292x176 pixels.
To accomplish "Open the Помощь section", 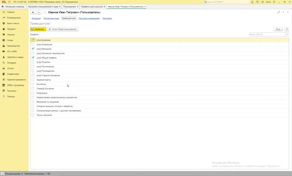I will [x=11, y=97].
